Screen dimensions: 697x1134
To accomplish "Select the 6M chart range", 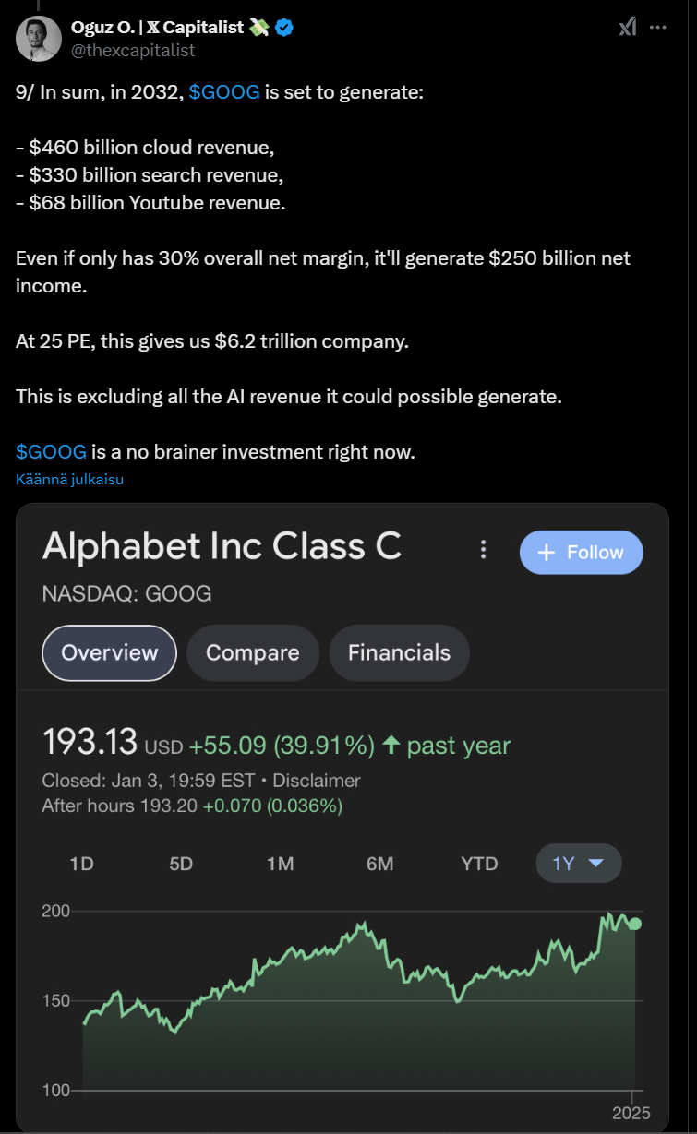I will tap(379, 864).
